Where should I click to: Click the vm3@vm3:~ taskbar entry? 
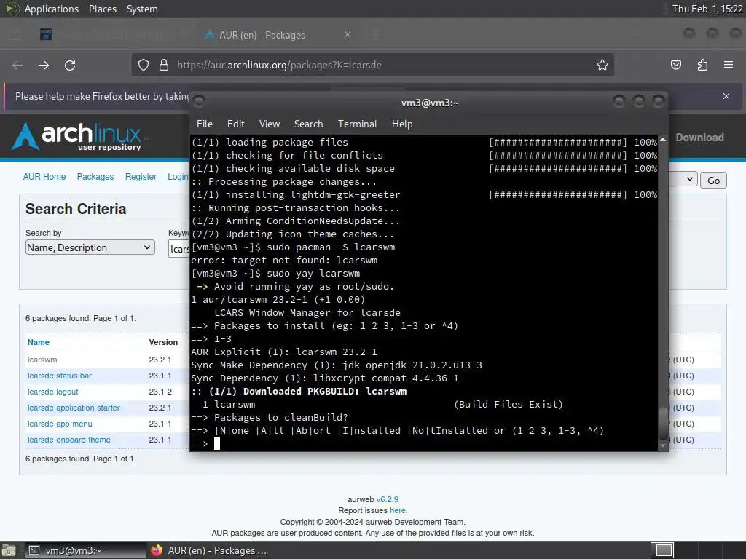pos(85,550)
